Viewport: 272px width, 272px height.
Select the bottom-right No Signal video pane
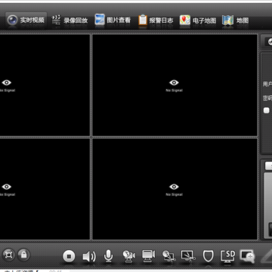pyautogui.click(x=175, y=189)
